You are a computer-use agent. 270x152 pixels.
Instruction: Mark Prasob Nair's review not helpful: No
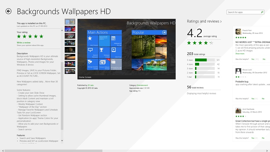tap(264, 59)
